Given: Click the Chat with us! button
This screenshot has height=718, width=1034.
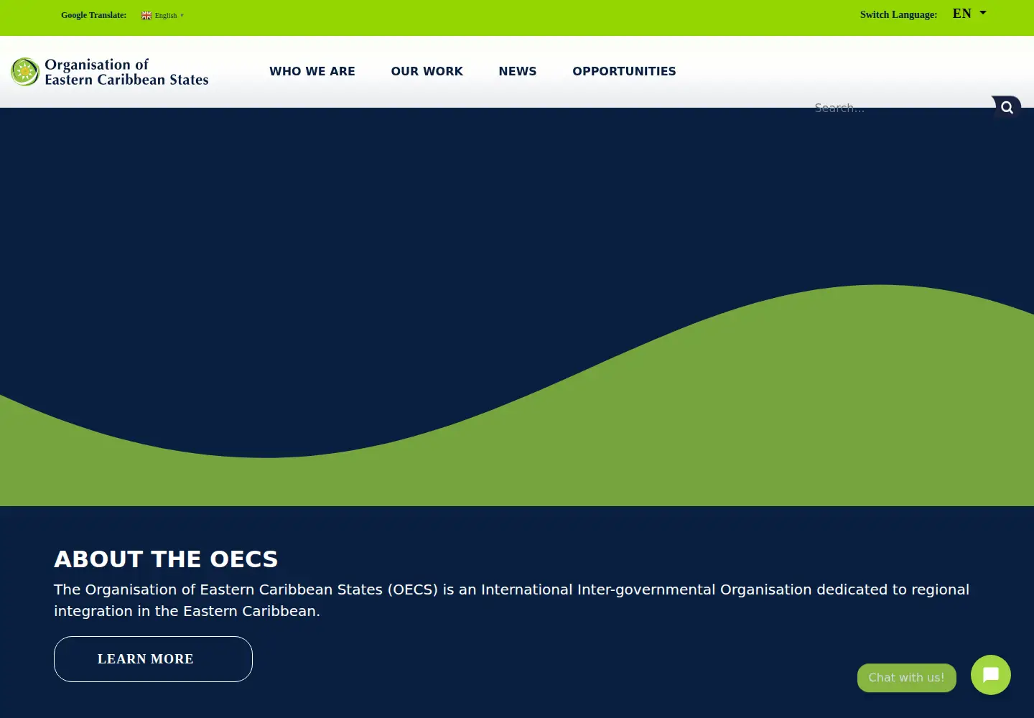Looking at the screenshot, I should point(907,678).
